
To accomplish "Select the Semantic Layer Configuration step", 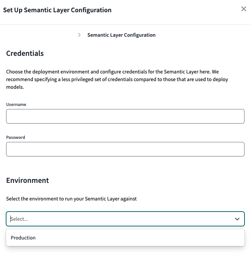I will (121, 35).
